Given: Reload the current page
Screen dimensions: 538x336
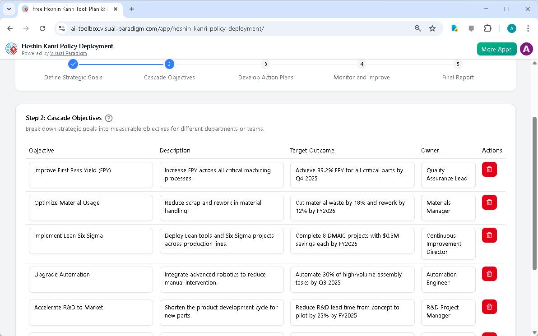Looking at the screenshot, I should tap(42, 28).
